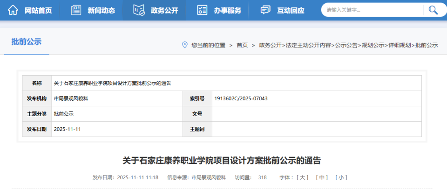Open 办事服务 menu item
Screen dimensions: 447x189
(x=228, y=11)
